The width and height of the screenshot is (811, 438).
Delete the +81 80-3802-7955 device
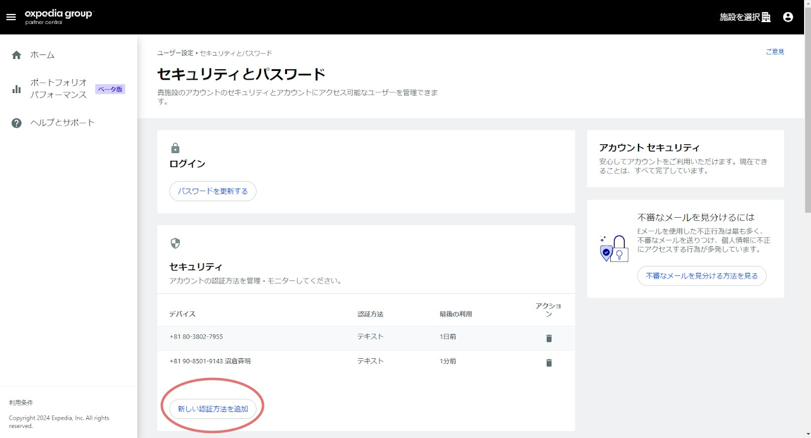(x=549, y=339)
